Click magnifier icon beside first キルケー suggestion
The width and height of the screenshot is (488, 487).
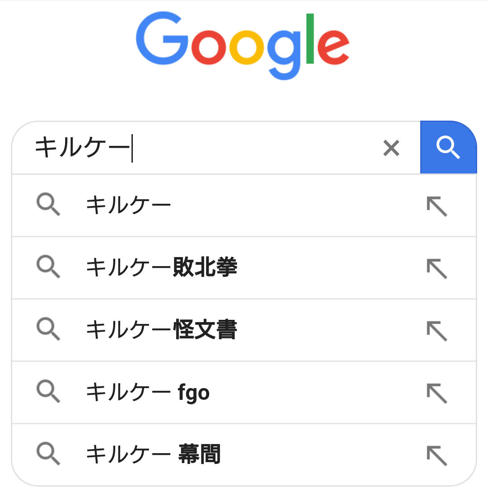click(x=48, y=204)
